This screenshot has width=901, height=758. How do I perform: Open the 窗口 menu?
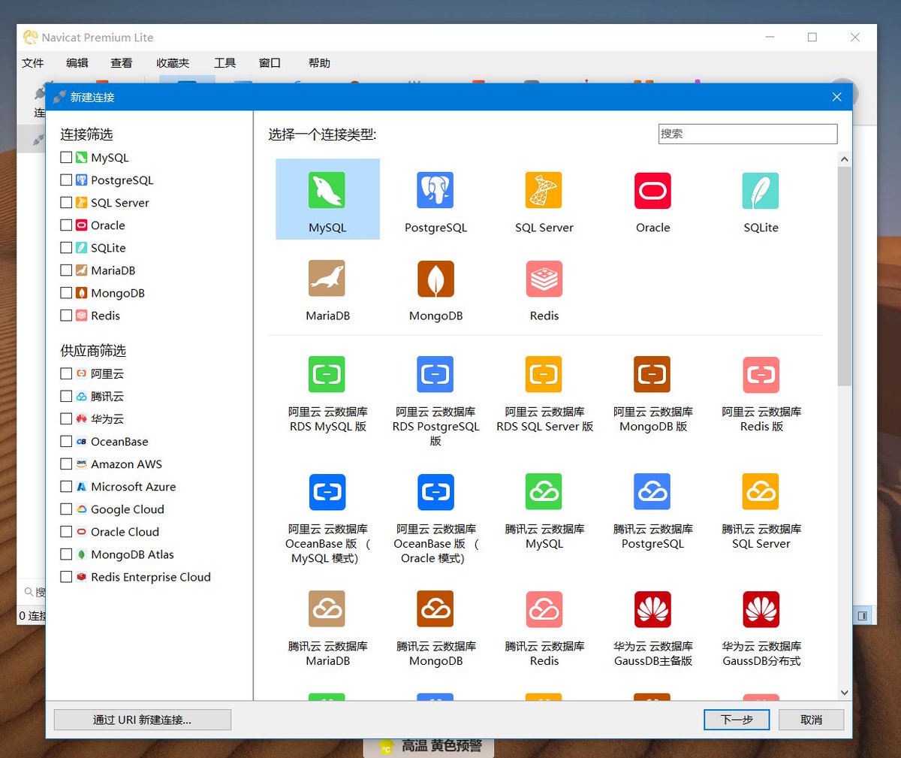[x=270, y=63]
